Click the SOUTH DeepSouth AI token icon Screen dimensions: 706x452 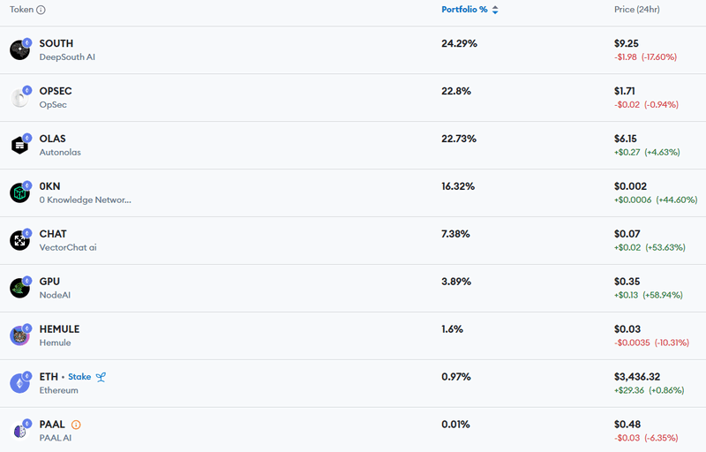coord(19,50)
